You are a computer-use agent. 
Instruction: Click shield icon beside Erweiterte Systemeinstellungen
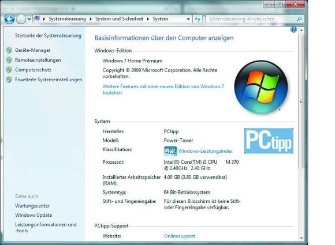tap(9, 80)
